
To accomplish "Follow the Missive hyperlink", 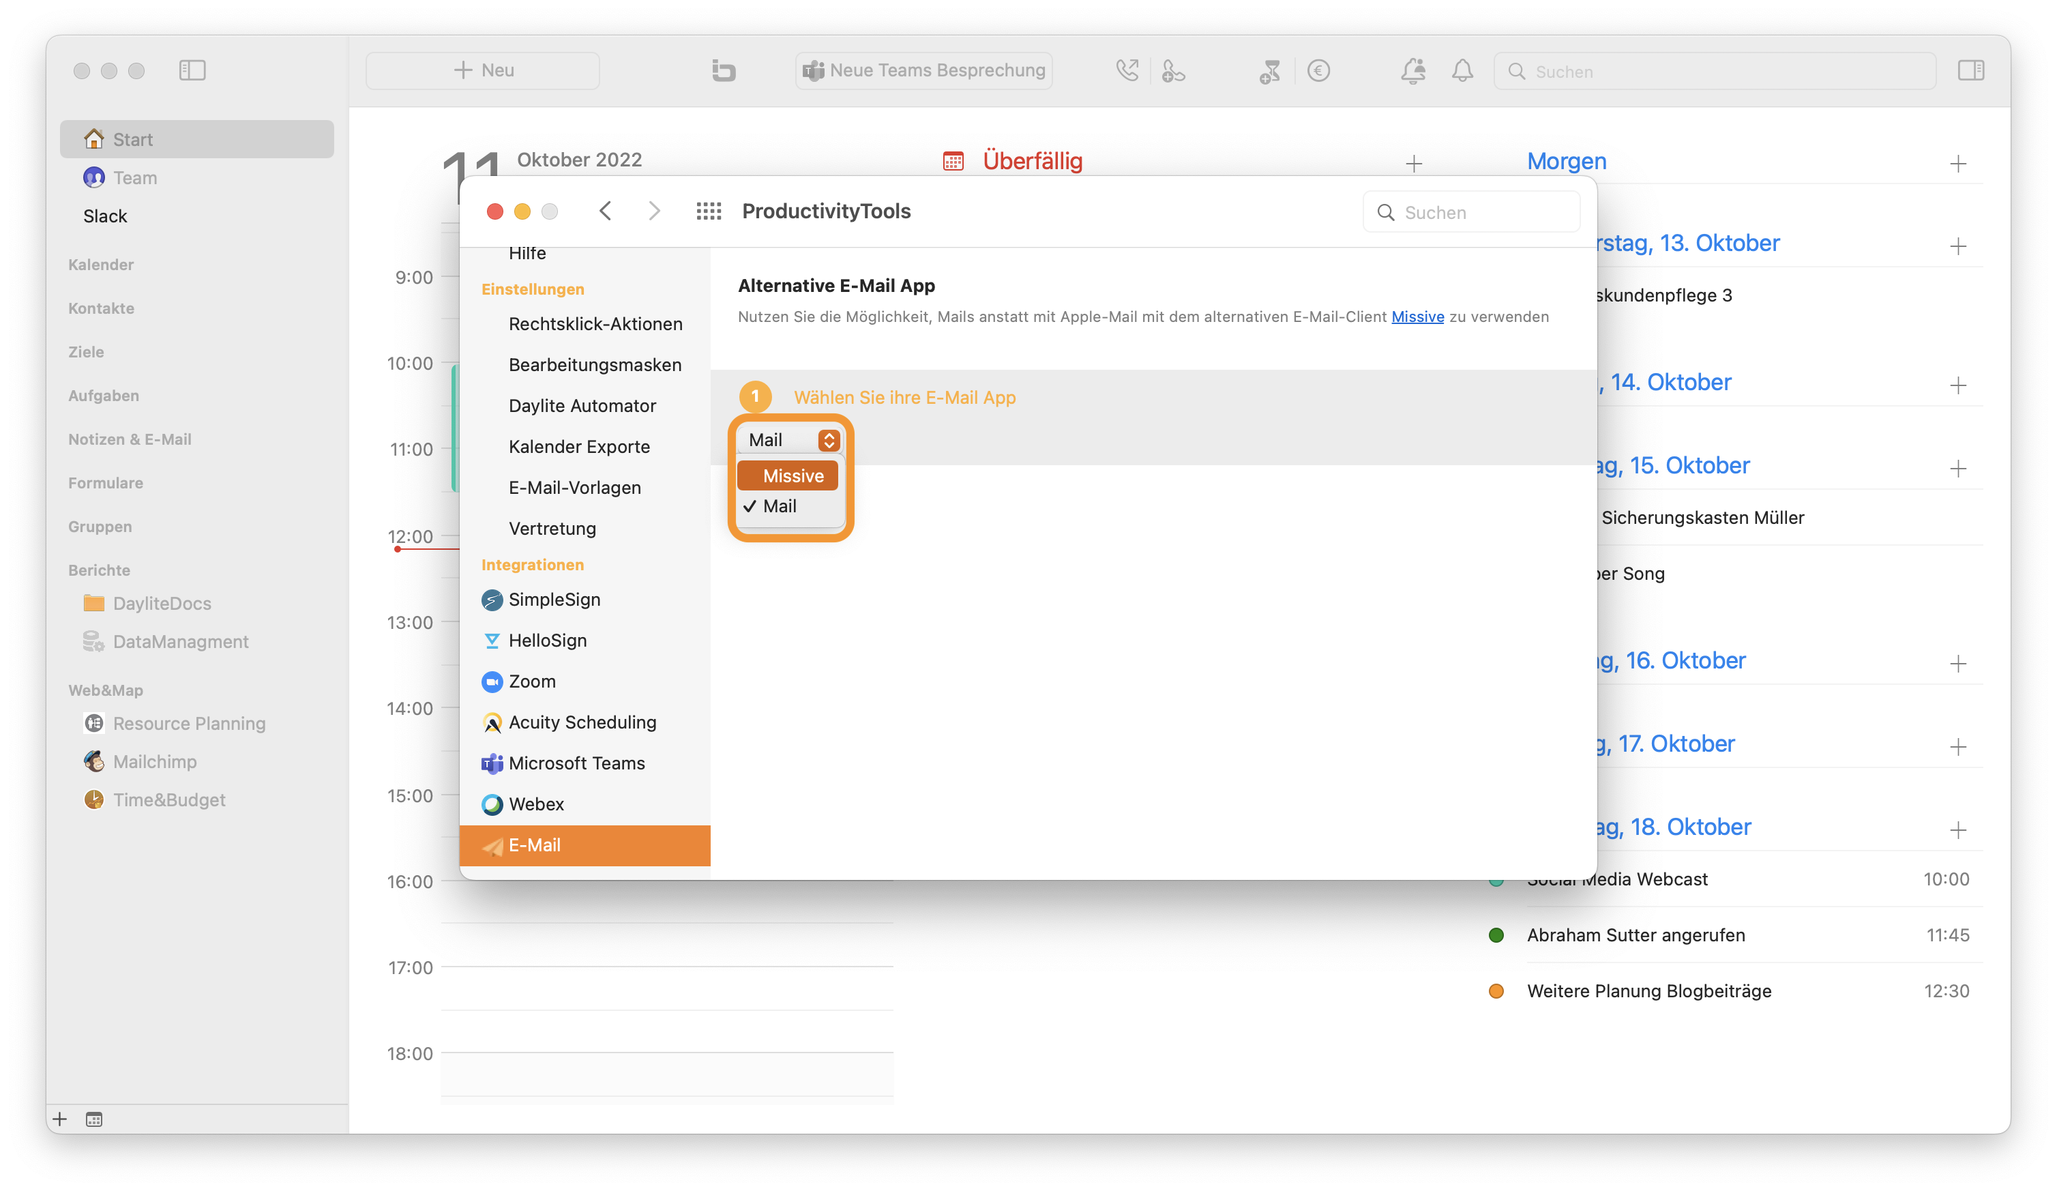I will pyautogui.click(x=1417, y=317).
